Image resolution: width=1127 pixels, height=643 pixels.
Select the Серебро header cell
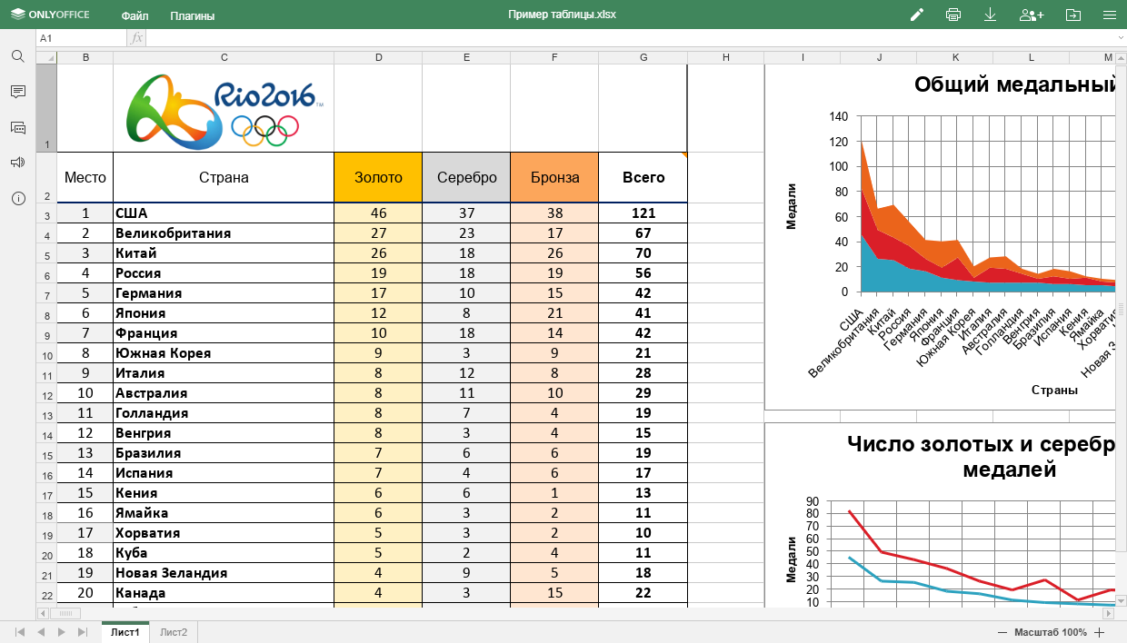coord(466,177)
